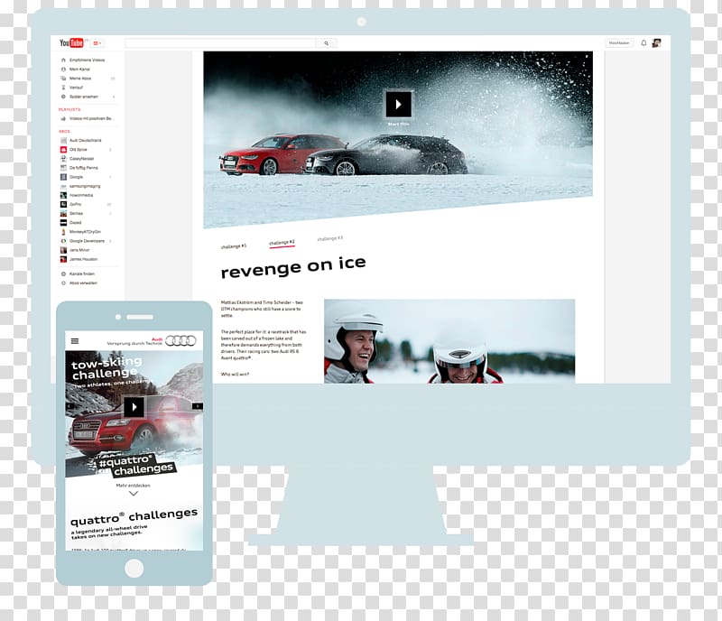This screenshot has height=621, width=722.
Task: Click the Google channel icon
Action: (63, 177)
